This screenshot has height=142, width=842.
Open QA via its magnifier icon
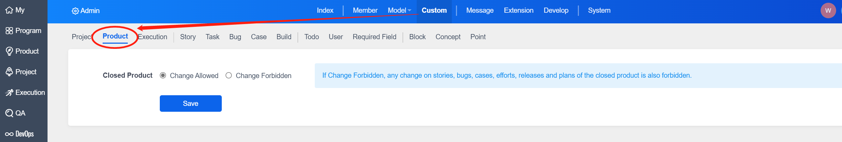pos(9,113)
